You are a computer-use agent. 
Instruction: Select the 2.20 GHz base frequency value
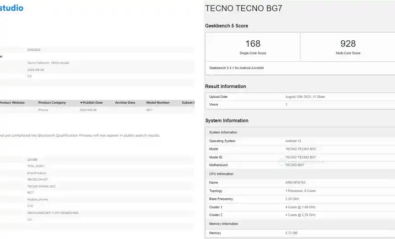coord(292,199)
